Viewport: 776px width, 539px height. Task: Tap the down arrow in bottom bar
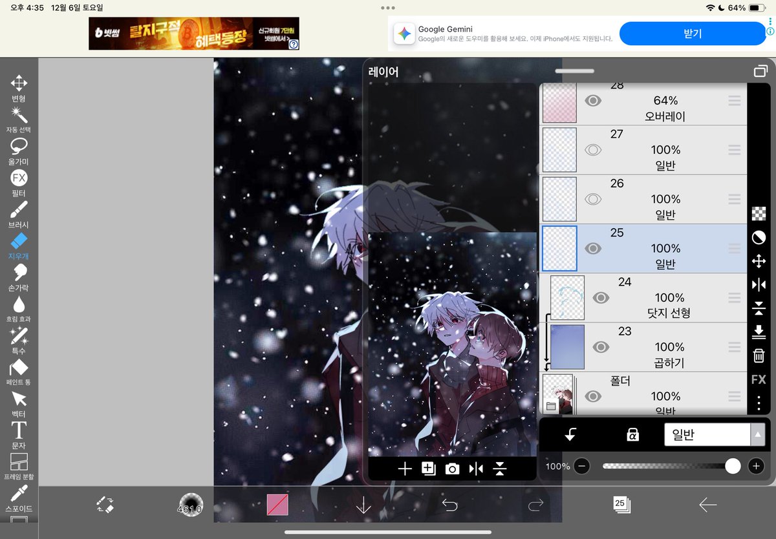click(363, 505)
